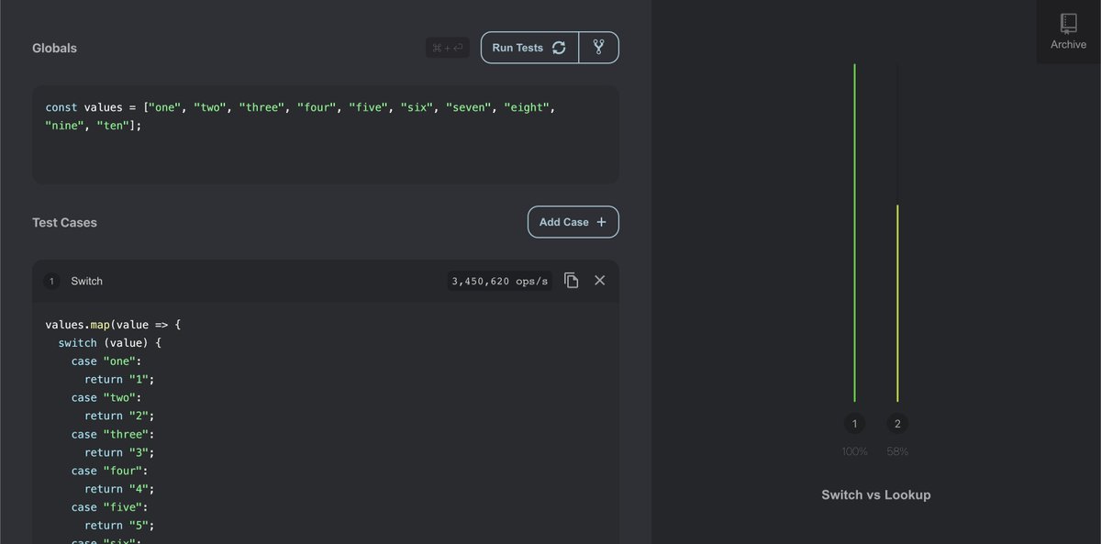Click into the Globals code editor

[326, 135]
